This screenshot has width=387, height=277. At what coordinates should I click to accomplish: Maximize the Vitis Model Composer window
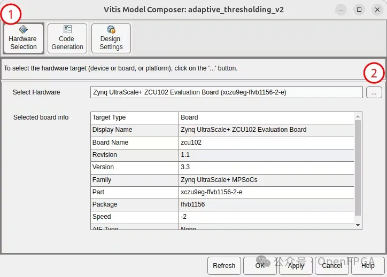pyautogui.click(x=359, y=10)
